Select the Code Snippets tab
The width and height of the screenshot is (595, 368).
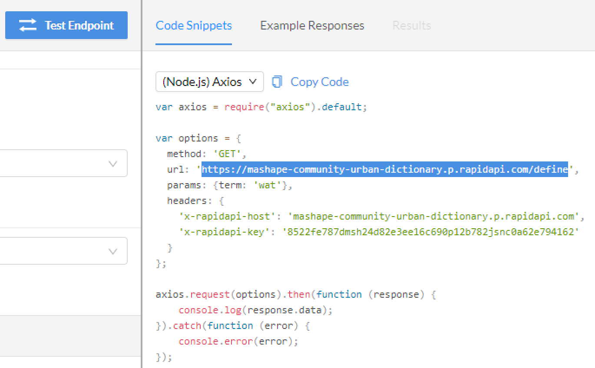193,25
